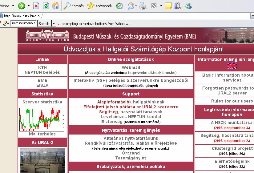Open the yellow note icon

[x=168, y=6]
